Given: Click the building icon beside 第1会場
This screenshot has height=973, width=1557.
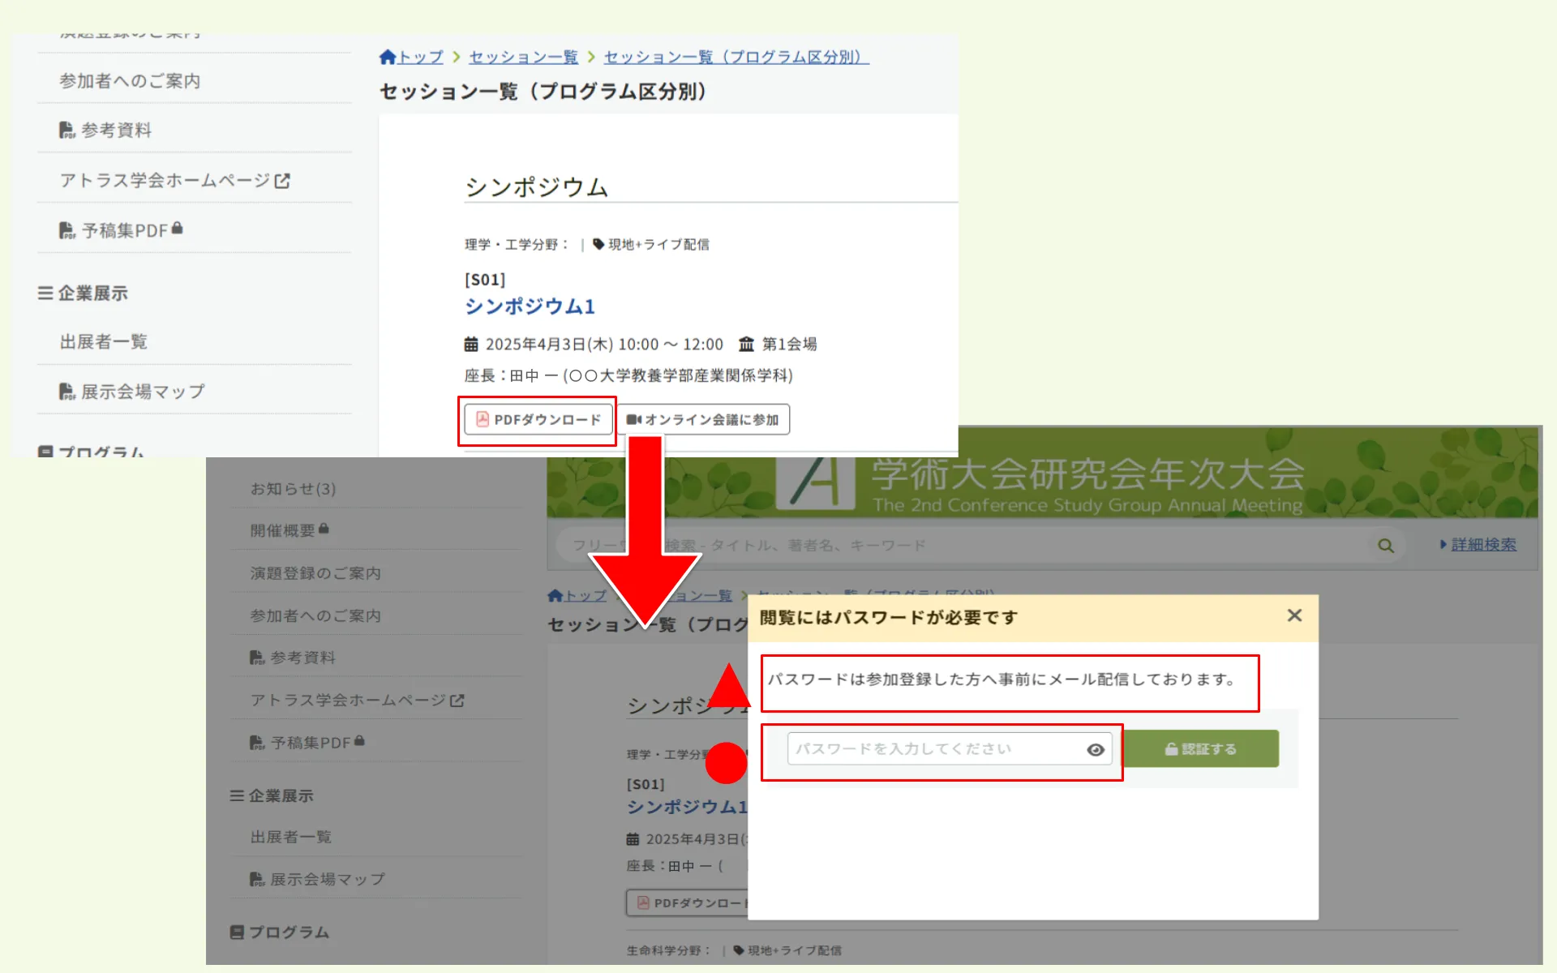Looking at the screenshot, I should (x=747, y=343).
